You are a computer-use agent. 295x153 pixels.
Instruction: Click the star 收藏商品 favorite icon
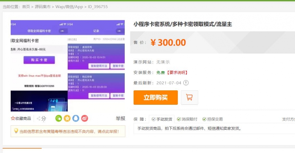(x=13, y=118)
